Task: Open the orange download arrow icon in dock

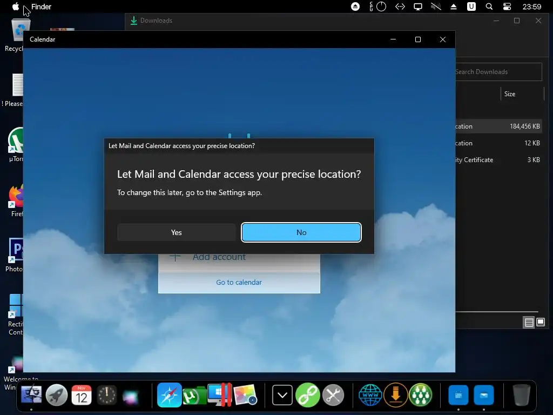Action: point(396,394)
